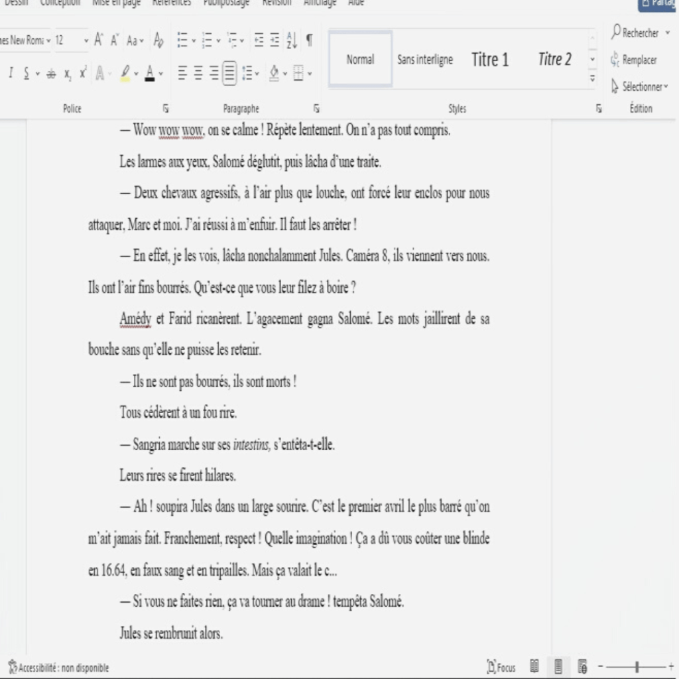Apply the subscript format
This screenshot has width=679, height=679.
(x=68, y=74)
